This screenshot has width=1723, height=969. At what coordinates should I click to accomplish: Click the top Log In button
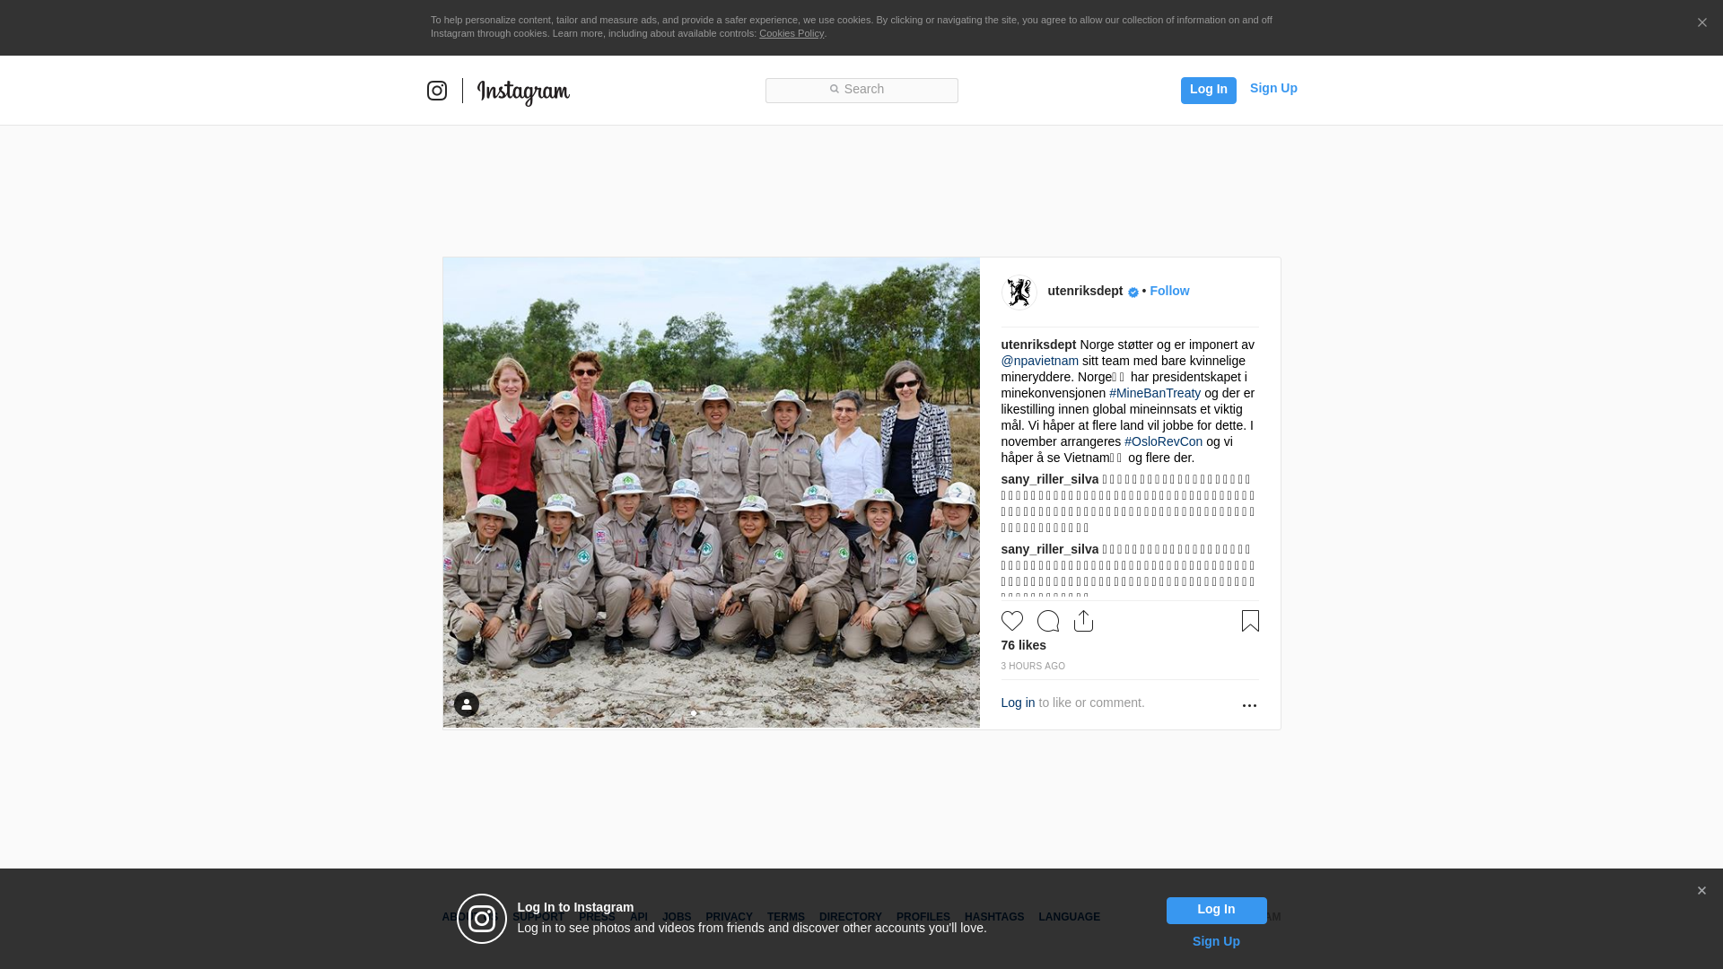[x=1208, y=90]
